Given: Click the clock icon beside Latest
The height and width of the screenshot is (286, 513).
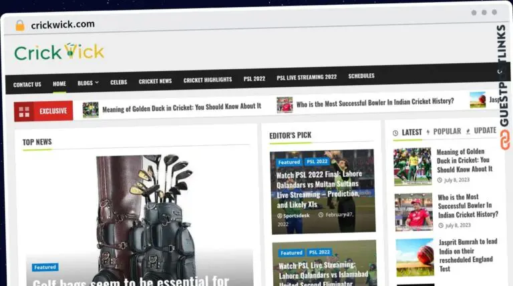Looking at the screenshot, I should (x=395, y=133).
